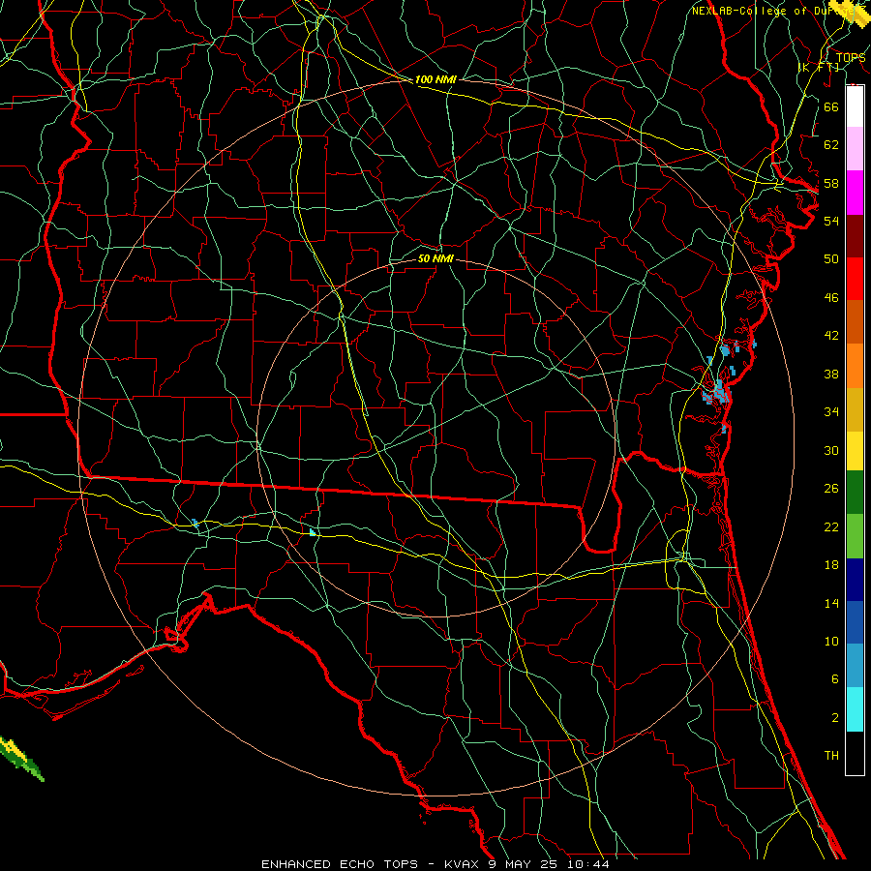Click the '34' legend value label
The width and height of the screenshot is (871, 871).
[x=831, y=411]
